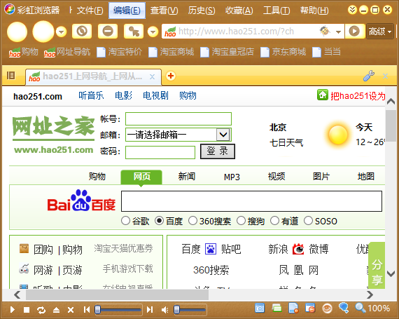This screenshot has height=319, width=399.
Task: Click the X icon in media bar
Action: coord(71,310)
